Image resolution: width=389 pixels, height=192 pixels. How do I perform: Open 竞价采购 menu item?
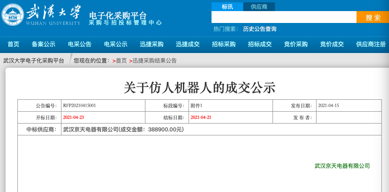point(296,44)
